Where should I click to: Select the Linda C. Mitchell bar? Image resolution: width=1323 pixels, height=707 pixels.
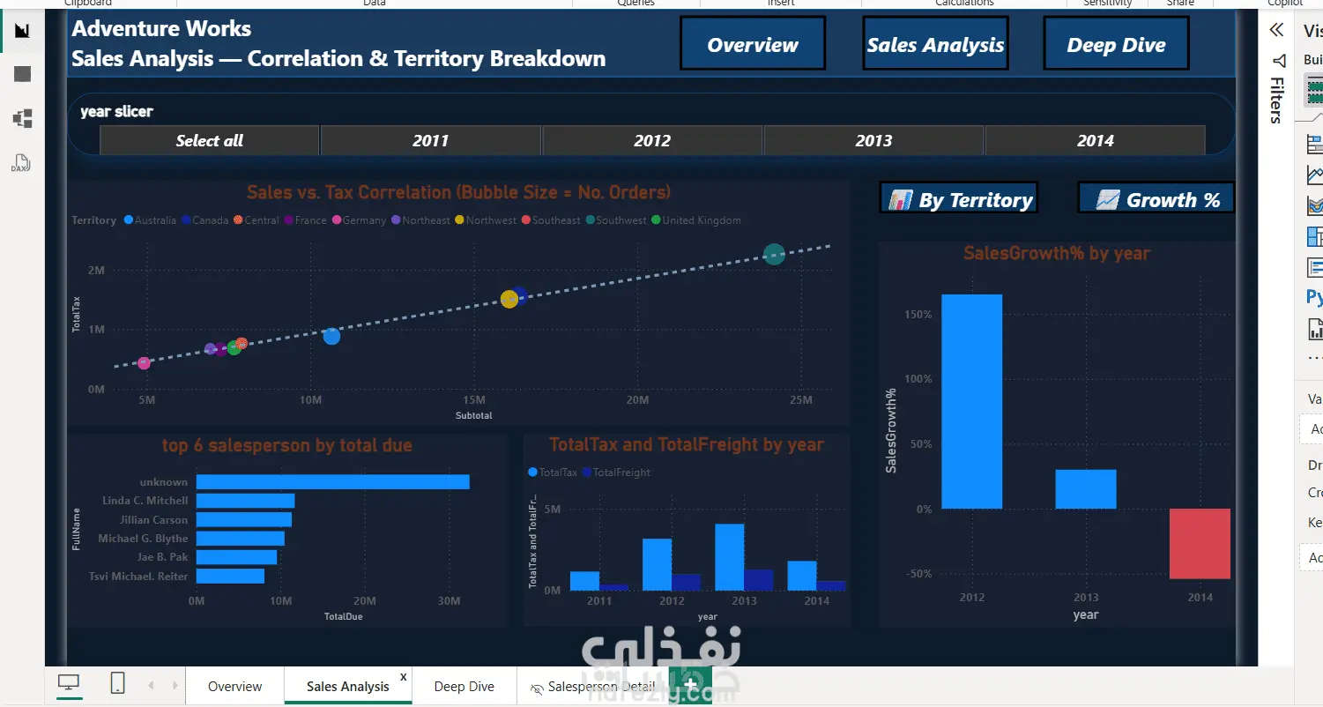click(245, 501)
